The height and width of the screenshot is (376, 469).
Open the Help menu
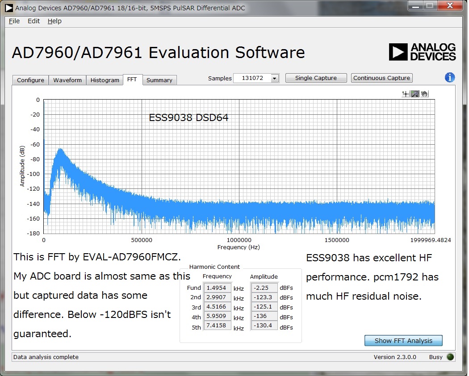(x=54, y=21)
